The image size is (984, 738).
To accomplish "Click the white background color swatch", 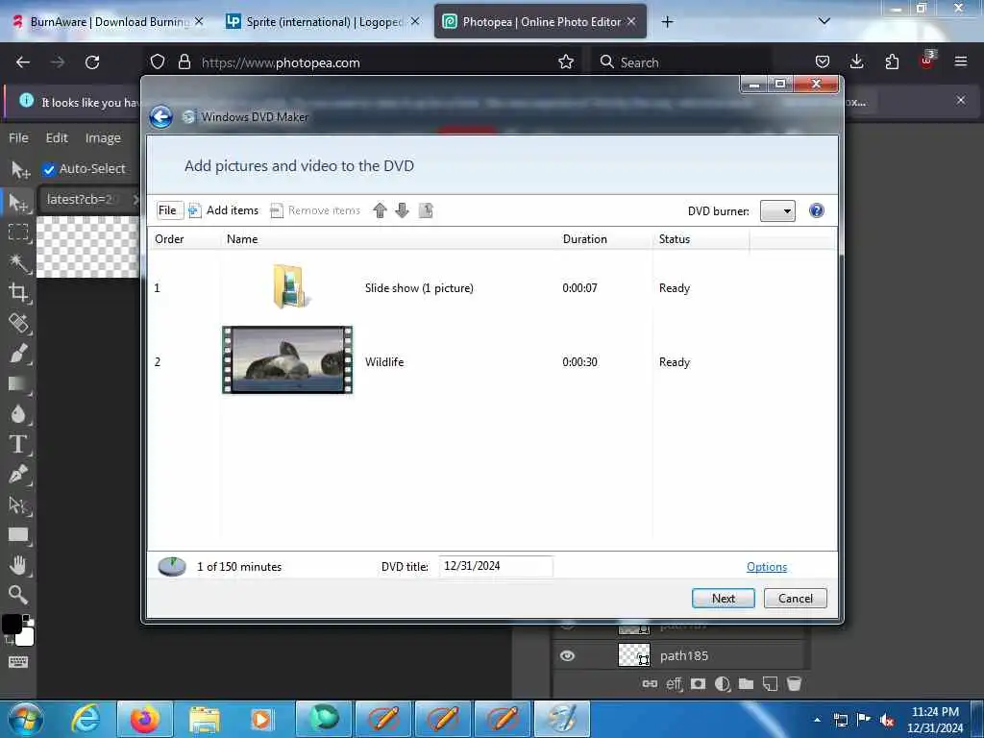I will point(25,636).
